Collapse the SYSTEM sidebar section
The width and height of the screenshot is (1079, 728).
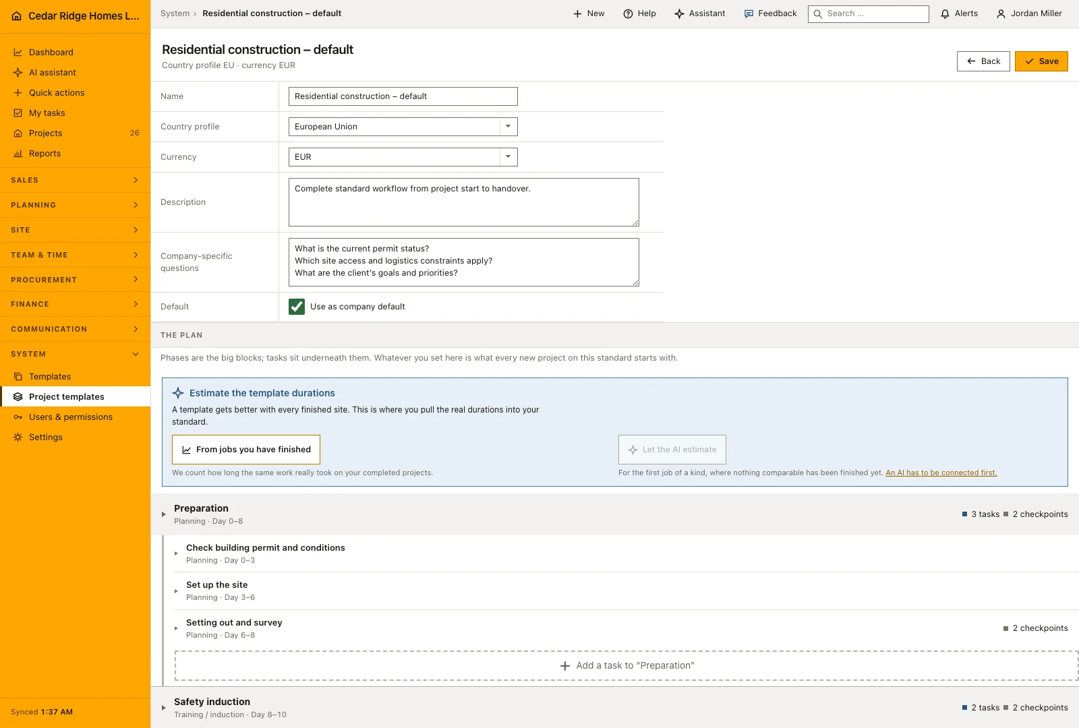[75, 354]
